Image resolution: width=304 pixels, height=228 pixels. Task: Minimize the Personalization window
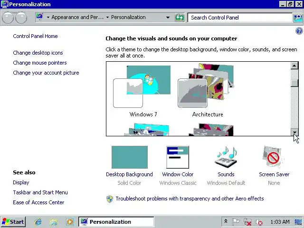pos(283,4)
